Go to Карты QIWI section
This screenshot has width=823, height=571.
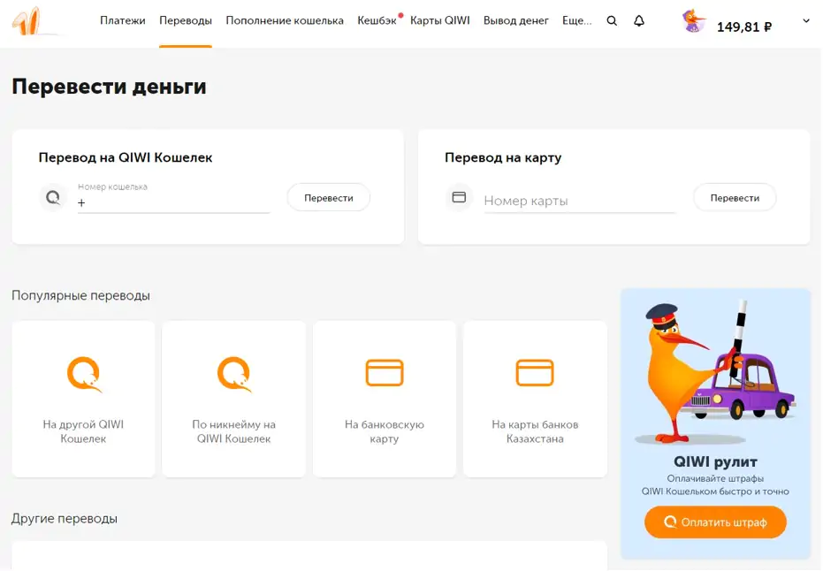point(440,20)
